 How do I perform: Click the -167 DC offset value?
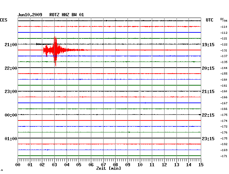tap(224, 103)
